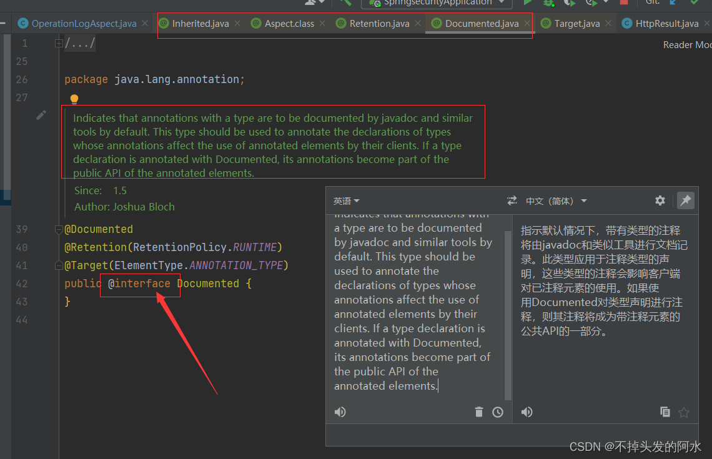The height and width of the screenshot is (459, 712).
Task: Play source text audio in translation popup
Action: [340, 412]
